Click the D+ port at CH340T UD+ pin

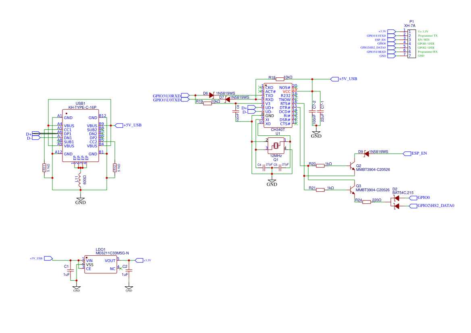click(x=249, y=108)
